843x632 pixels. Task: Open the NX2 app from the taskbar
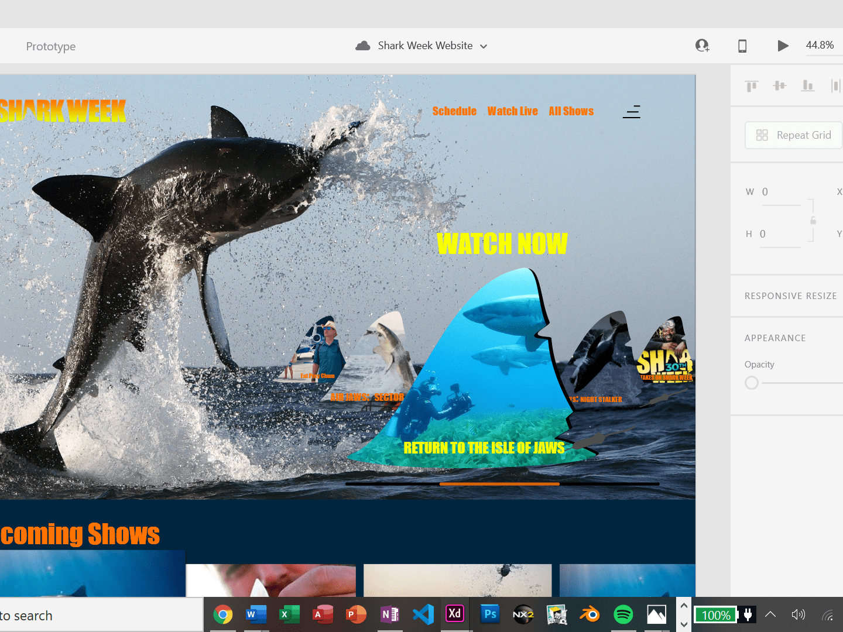coord(523,614)
